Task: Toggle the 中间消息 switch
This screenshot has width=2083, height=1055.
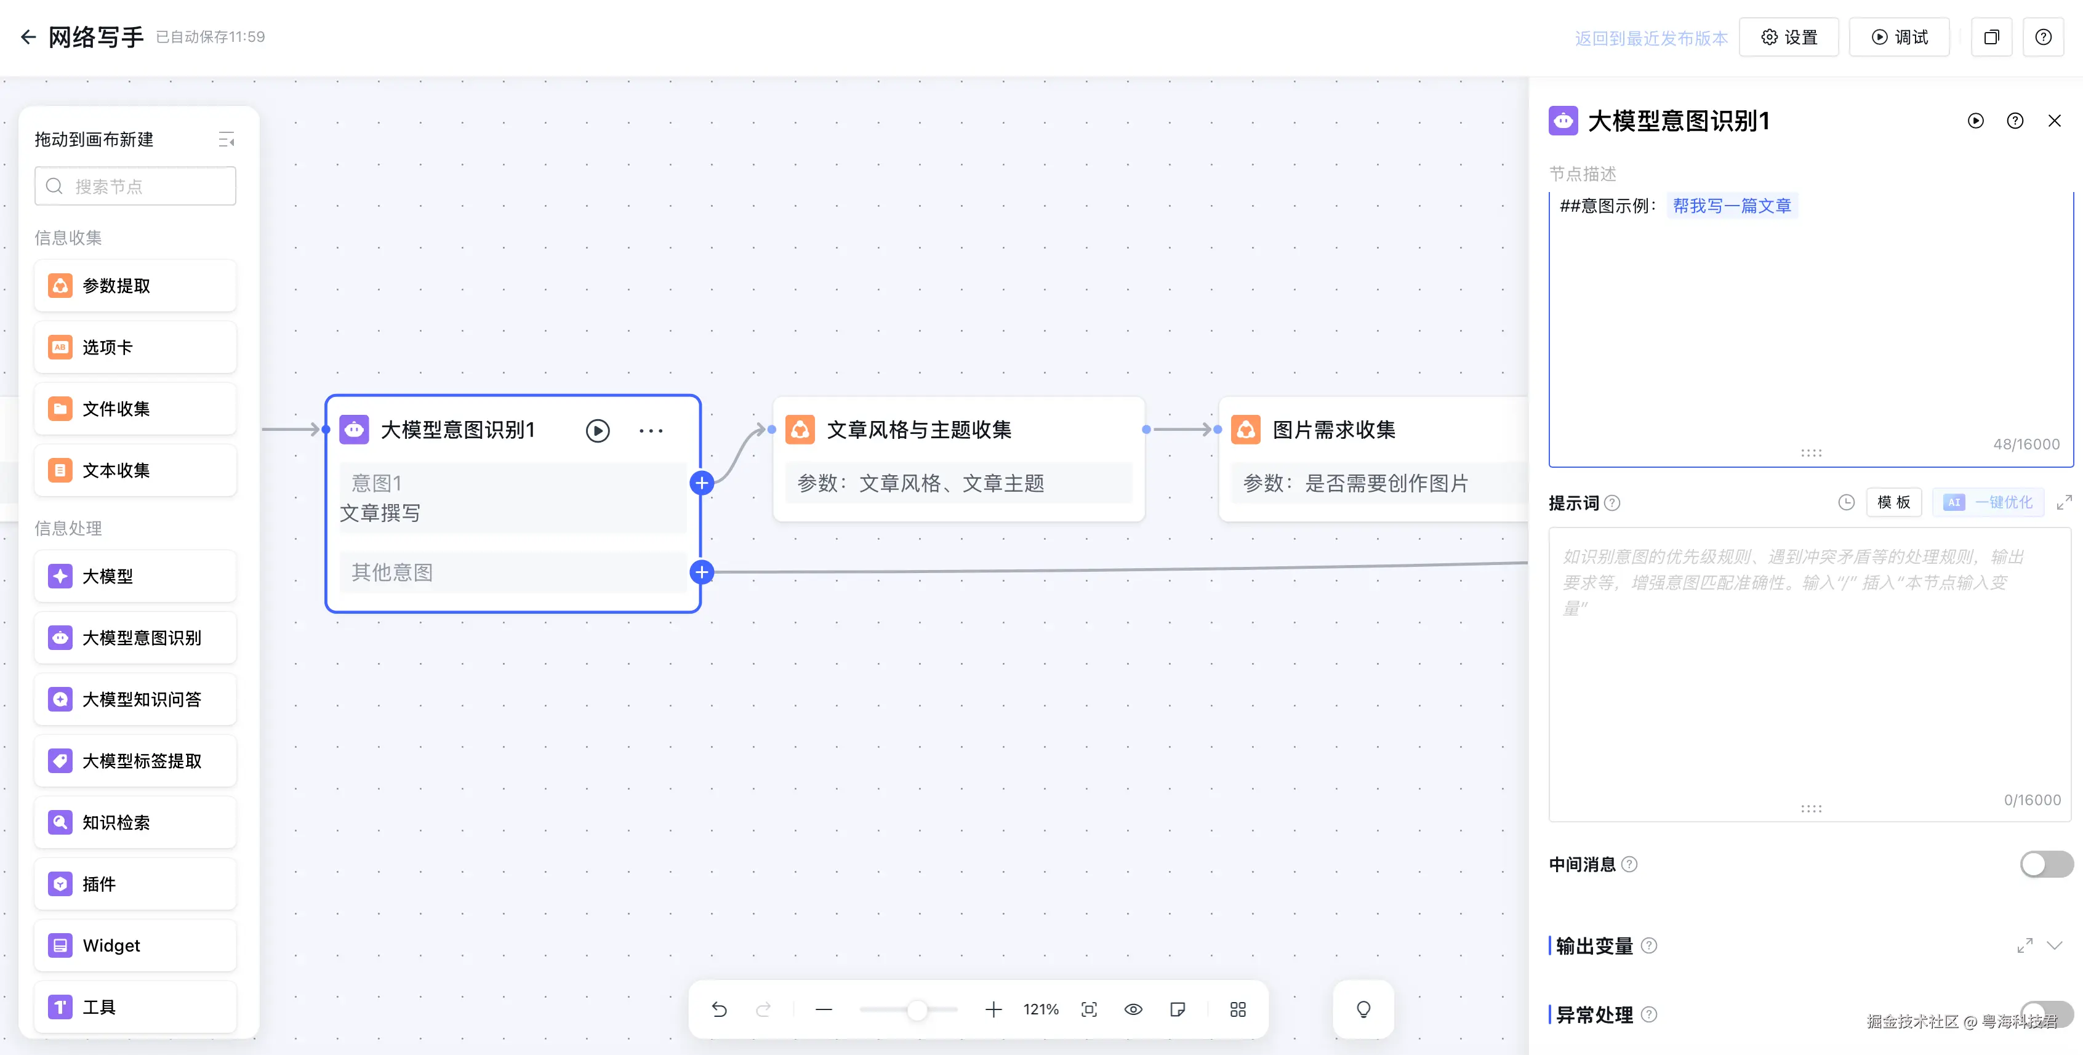Action: tap(2046, 864)
